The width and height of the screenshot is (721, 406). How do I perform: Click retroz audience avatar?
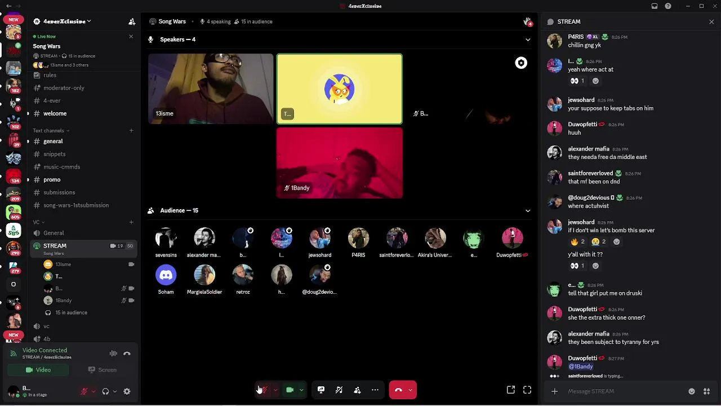click(x=243, y=275)
